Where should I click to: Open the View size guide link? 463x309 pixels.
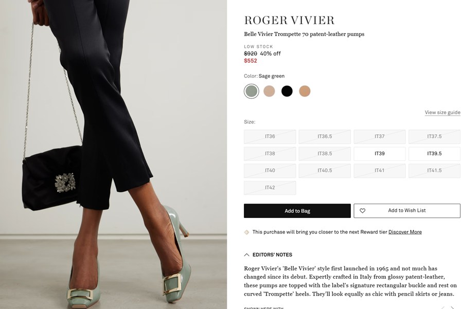(x=442, y=113)
